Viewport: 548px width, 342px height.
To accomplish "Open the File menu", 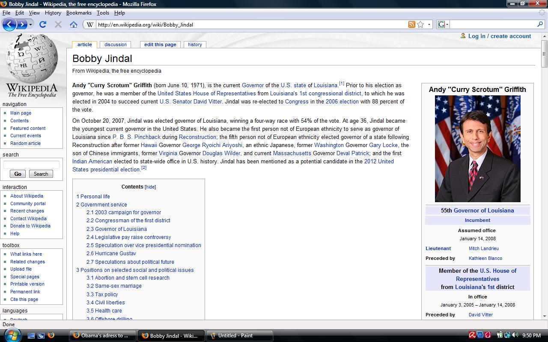I will [6, 13].
